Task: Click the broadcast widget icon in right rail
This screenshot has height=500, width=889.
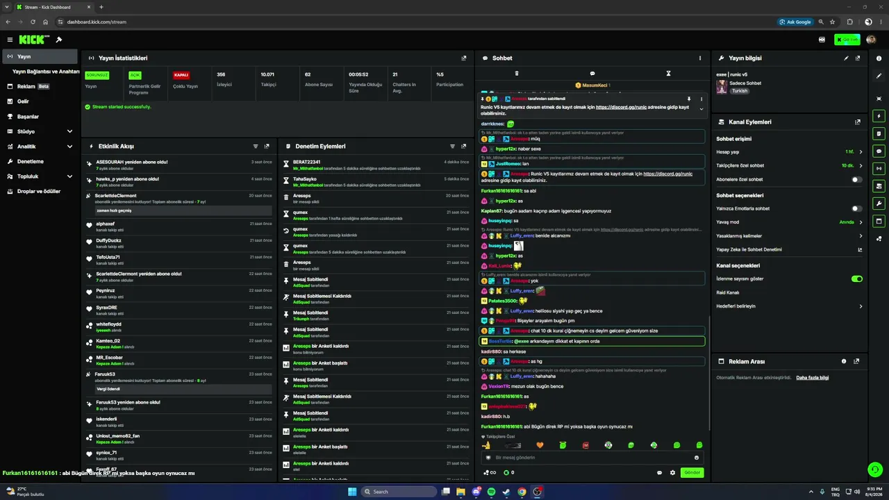Action: tap(879, 168)
